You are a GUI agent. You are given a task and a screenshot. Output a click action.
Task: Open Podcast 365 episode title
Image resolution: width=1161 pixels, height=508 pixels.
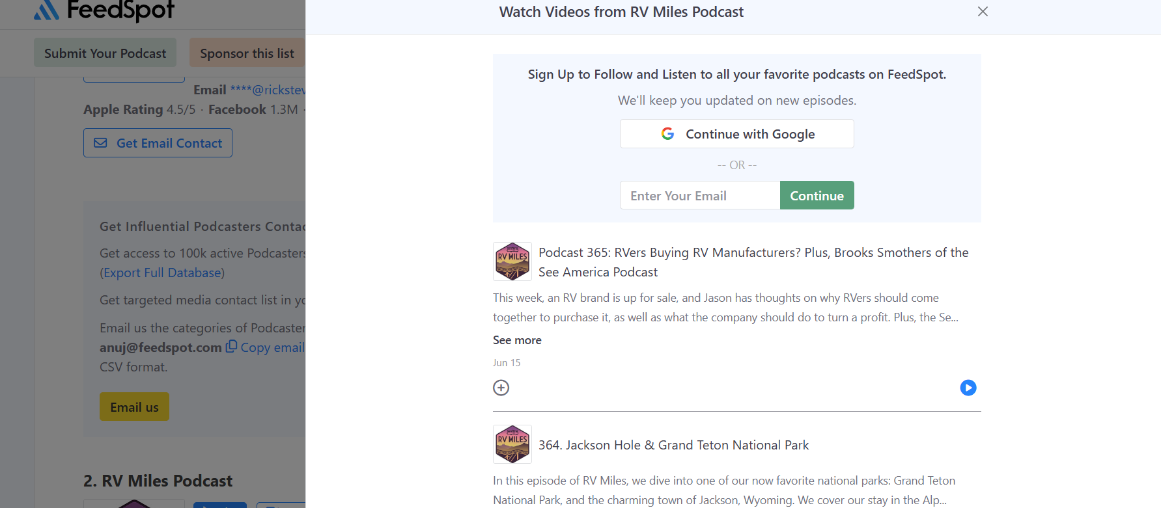tap(753, 262)
